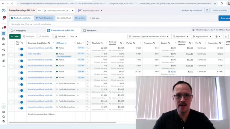Image resolution: width=230 pixels, height=129 pixels.
Task: Open Diffusion column options arrow
Action: click(74, 43)
